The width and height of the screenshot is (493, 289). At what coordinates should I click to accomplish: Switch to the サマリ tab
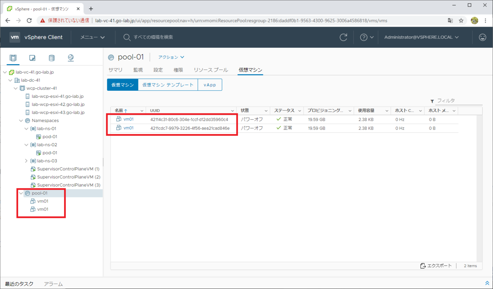[x=115, y=70]
